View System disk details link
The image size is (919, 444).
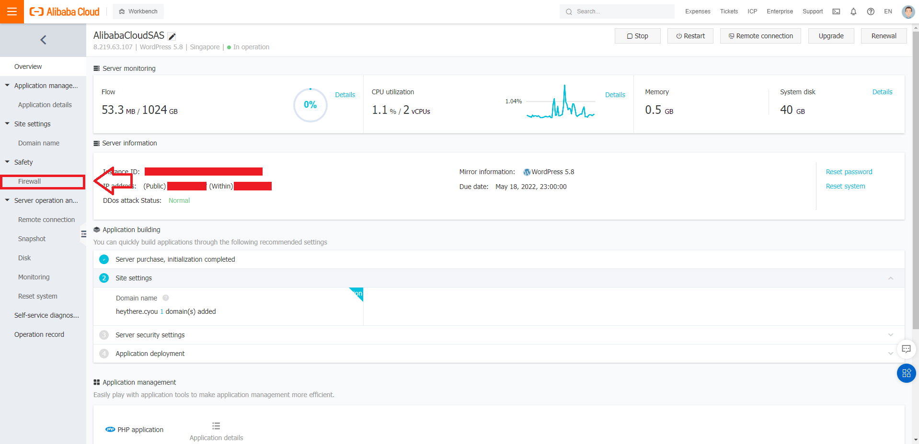point(882,92)
